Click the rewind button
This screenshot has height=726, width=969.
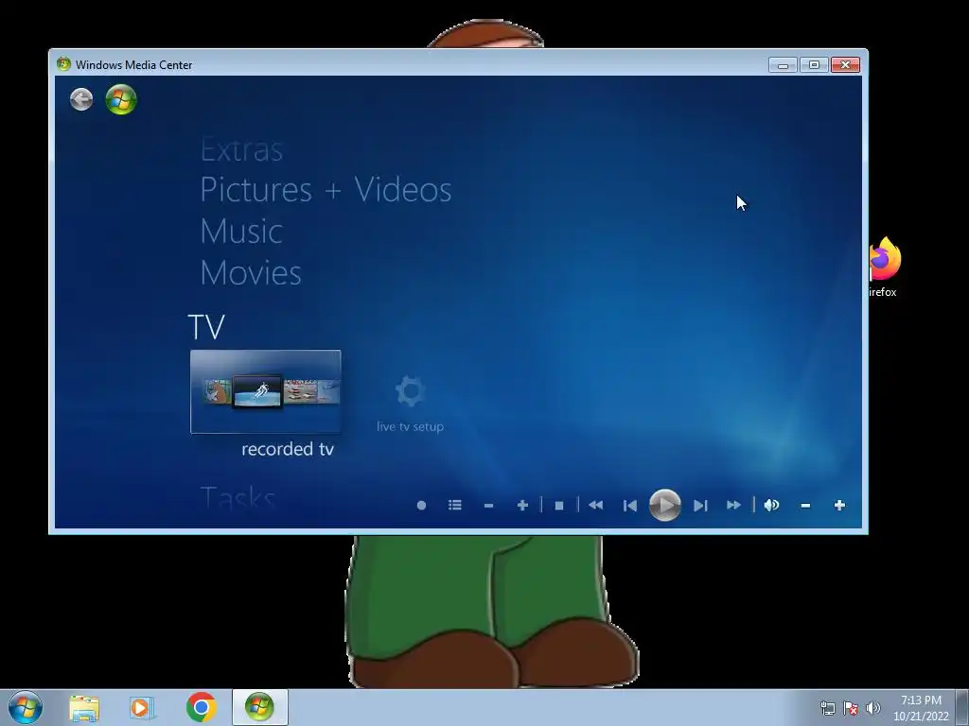click(596, 505)
